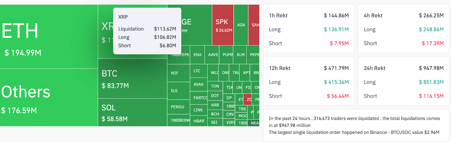Click the red SPK tile
The height and width of the screenshot is (142, 451).
[223, 25]
